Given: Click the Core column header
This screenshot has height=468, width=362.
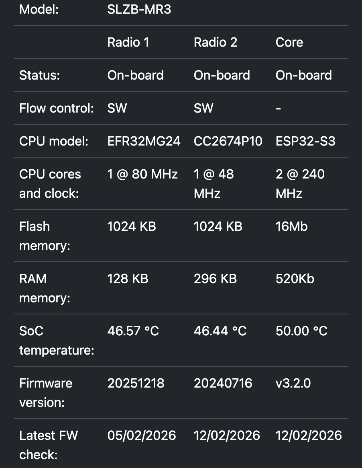Looking at the screenshot, I should click(289, 42).
